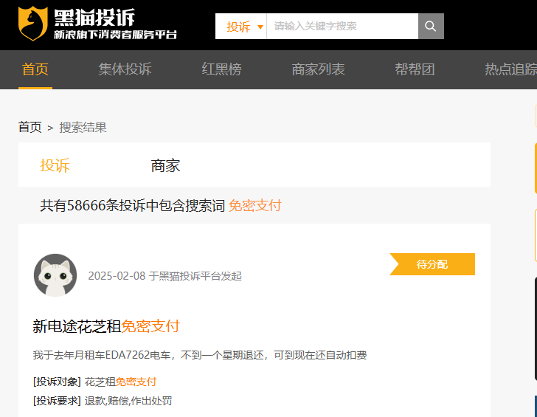Open 帮帮团 navigation item
This screenshot has width=537, height=417.
point(415,69)
